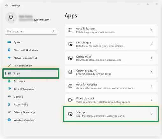Minimize the Settings window
The height and width of the screenshot is (139, 162).
(x=139, y=4)
